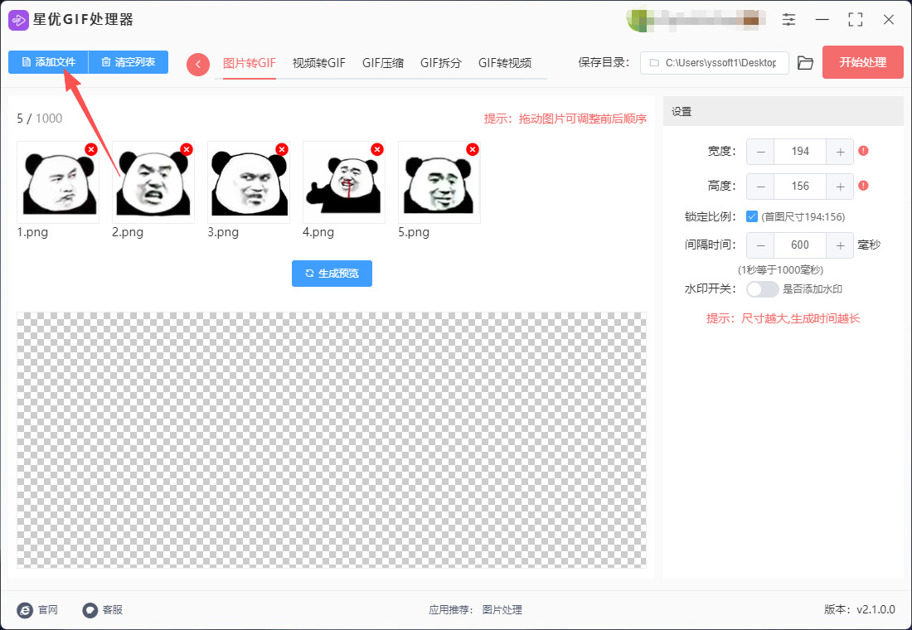This screenshot has height=630, width=912.
Task: Open the 视频转GIF tab
Action: tap(318, 63)
